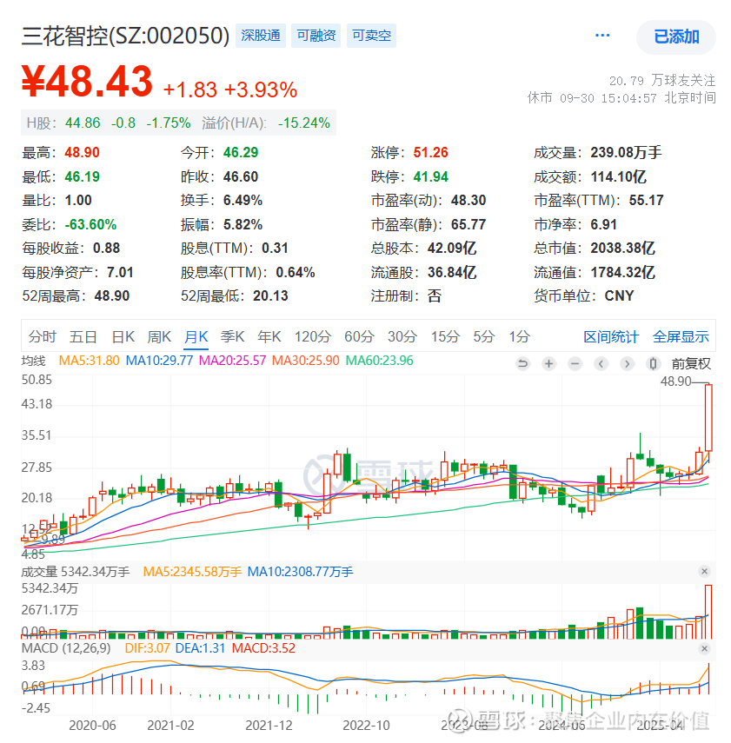Open the three-dot more options menu
Screen dimensions: 731x743
coord(602,36)
